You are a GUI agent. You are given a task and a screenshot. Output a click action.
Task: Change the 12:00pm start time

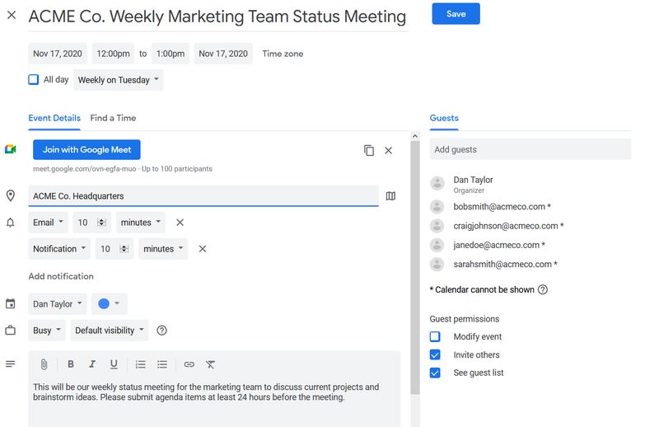pos(113,54)
